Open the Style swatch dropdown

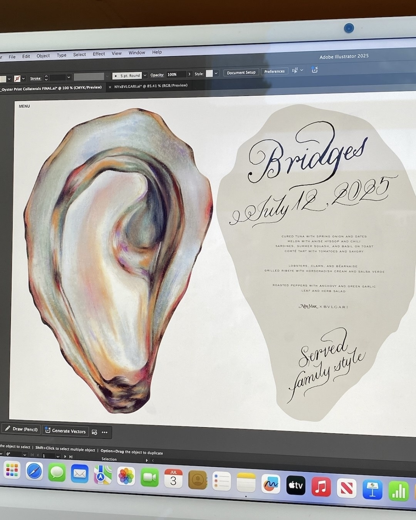[216, 73]
